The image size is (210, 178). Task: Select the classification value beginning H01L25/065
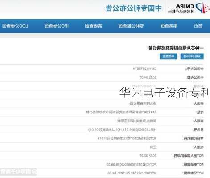[x=122, y=129]
